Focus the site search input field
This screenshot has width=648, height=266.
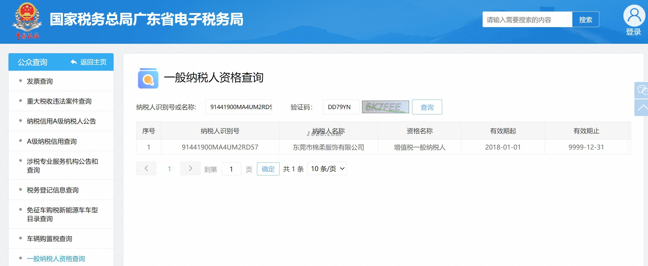point(527,19)
